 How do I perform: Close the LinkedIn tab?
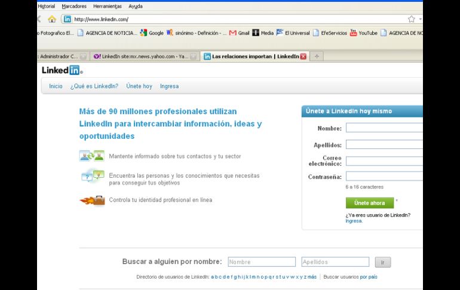[303, 56]
